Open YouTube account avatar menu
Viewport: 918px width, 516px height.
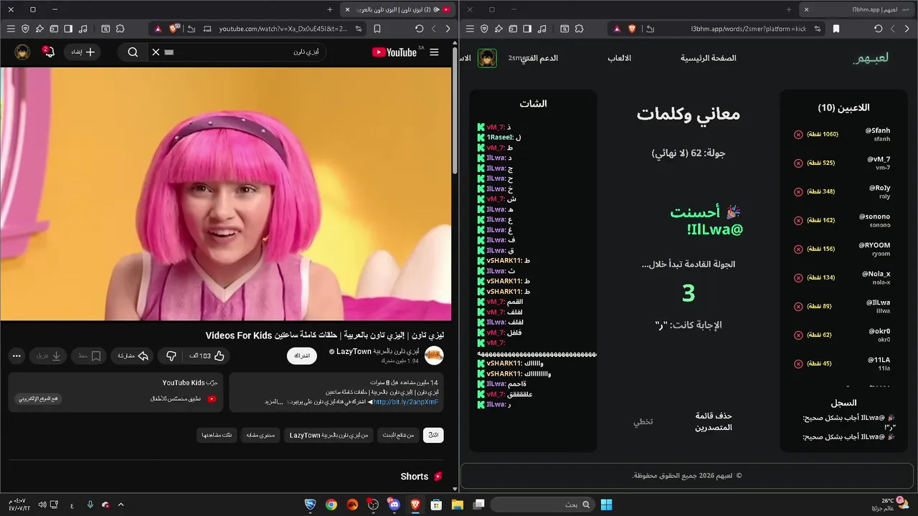point(22,52)
